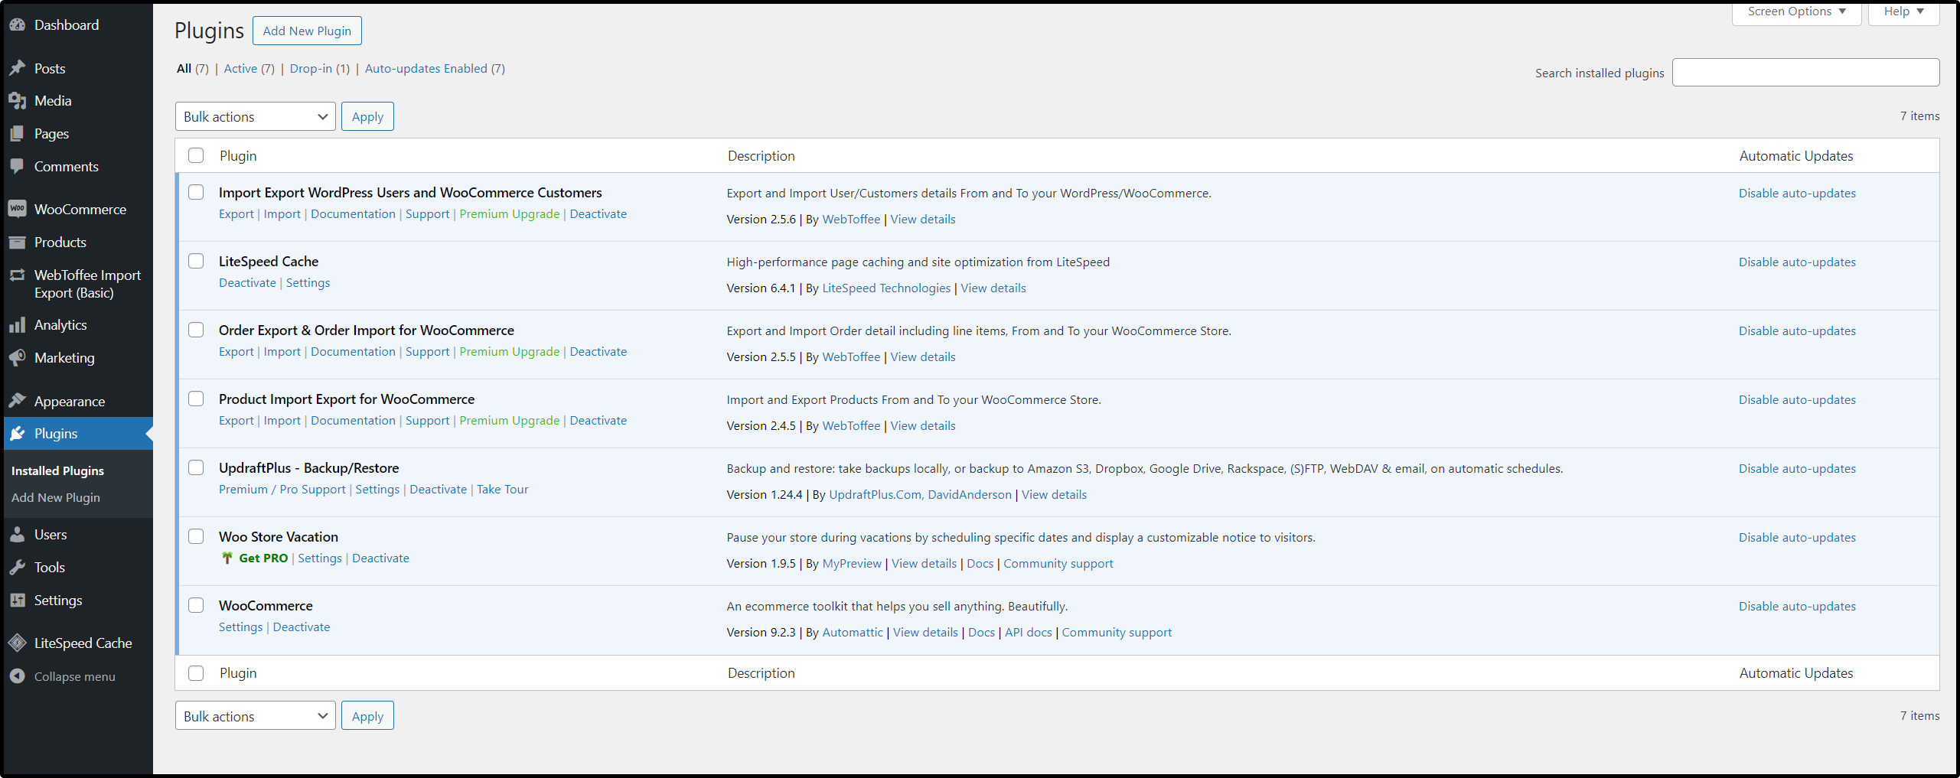Click Take Tour link for UpdraftPlus
The image size is (1960, 778).
(x=503, y=490)
